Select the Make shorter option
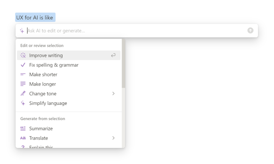The image size is (274, 164). (x=69, y=75)
